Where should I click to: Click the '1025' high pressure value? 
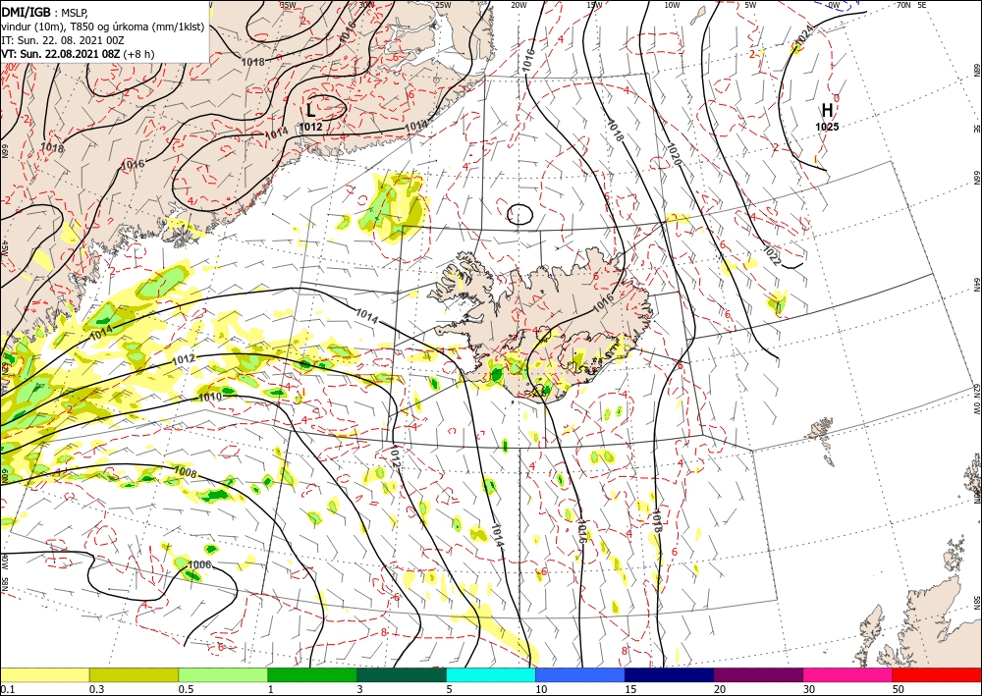coord(827,127)
